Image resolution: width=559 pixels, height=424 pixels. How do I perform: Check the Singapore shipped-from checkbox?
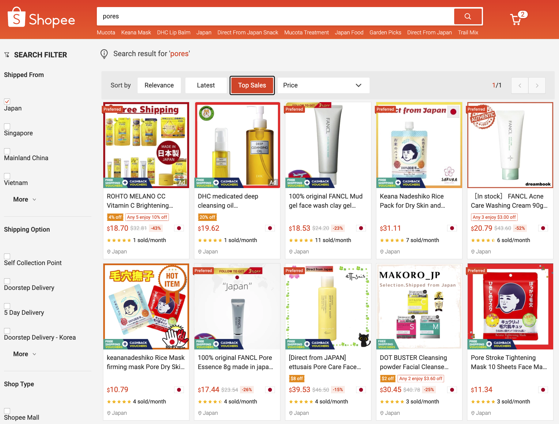click(x=7, y=126)
